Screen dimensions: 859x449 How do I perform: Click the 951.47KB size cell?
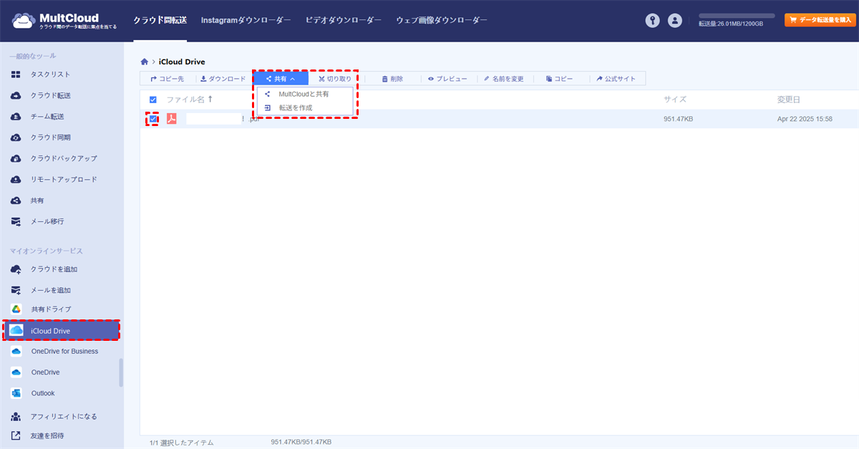tap(679, 119)
